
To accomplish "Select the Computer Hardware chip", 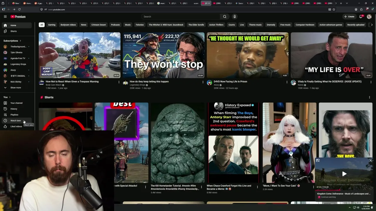I will point(305,25).
